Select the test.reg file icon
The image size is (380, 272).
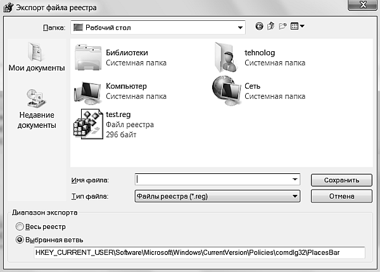pos(88,123)
